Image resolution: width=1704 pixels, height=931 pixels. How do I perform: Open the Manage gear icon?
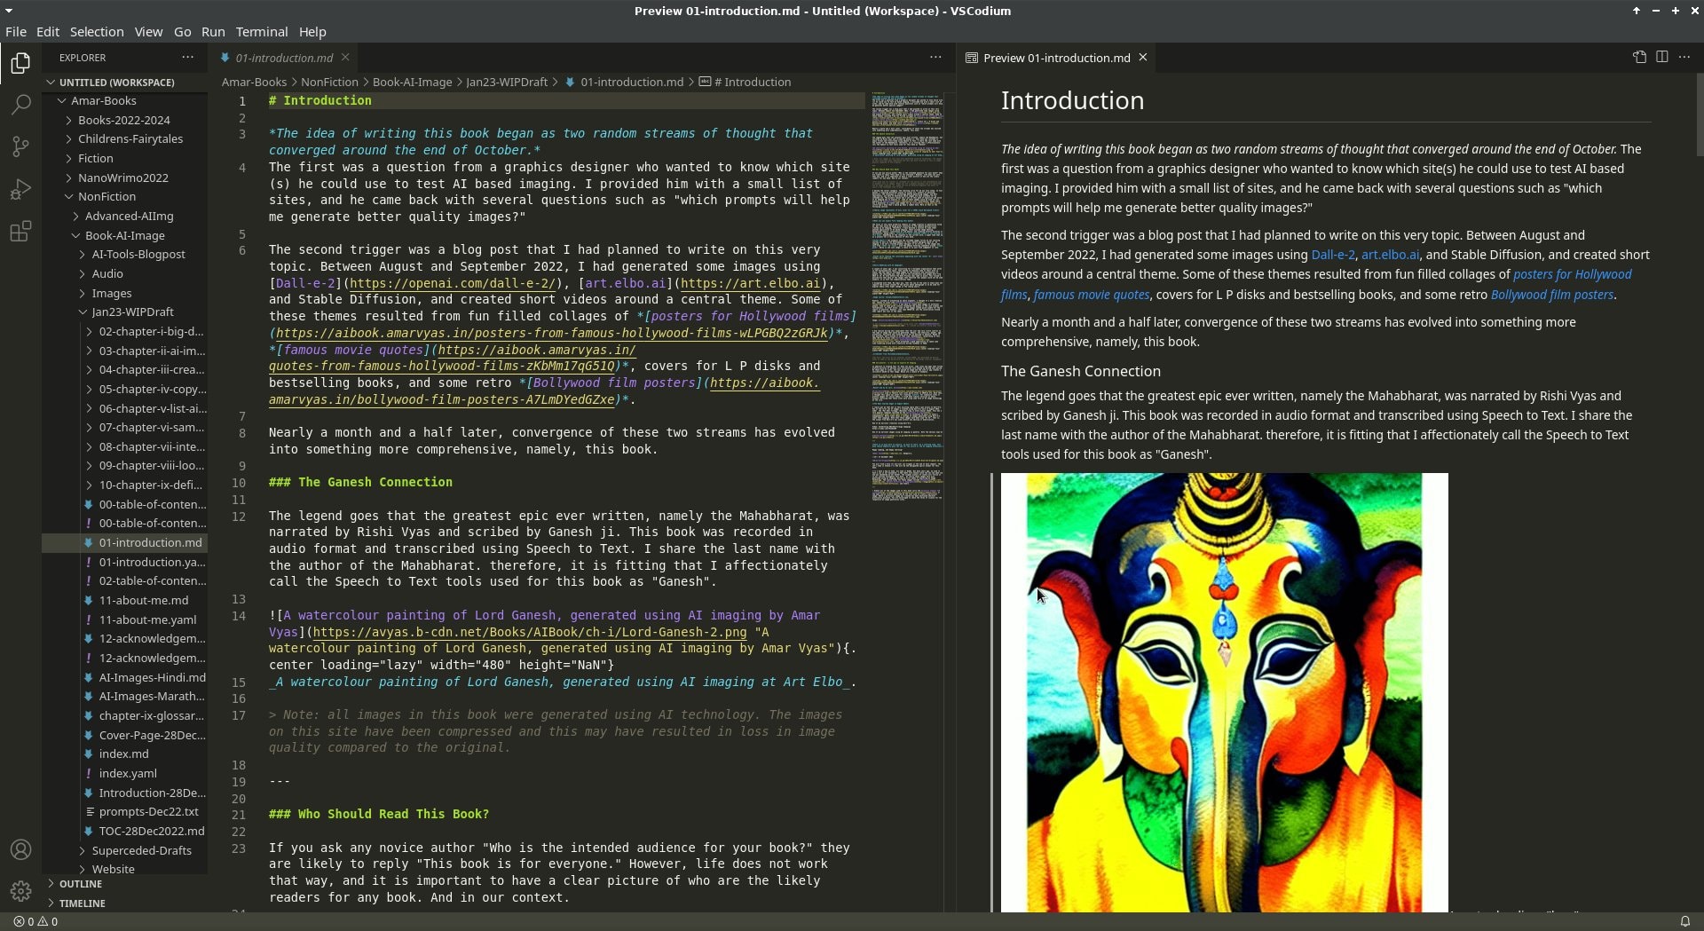pyautogui.click(x=20, y=890)
